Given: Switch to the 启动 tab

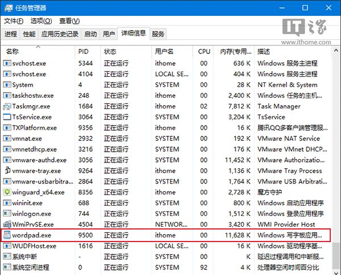Looking at the screenshot, I should [90, 34].
